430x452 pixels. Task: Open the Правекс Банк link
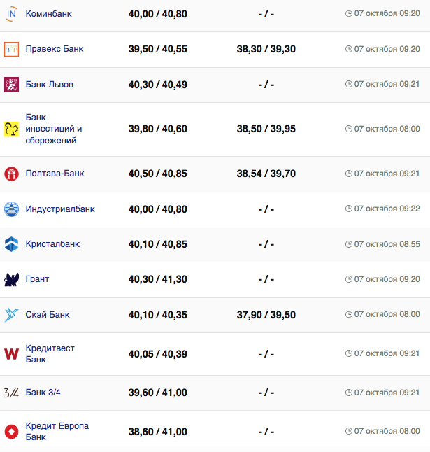coord(54,49)
